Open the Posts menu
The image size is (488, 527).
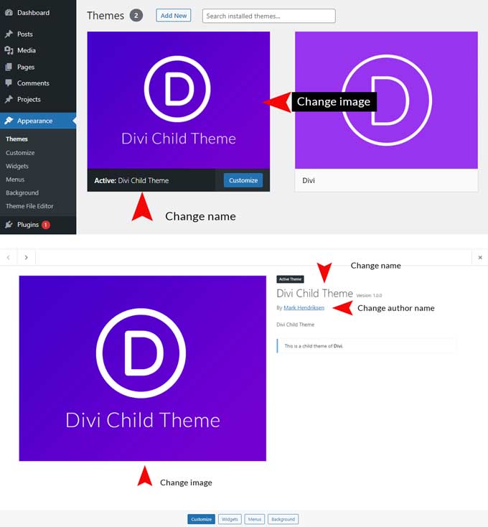click(x=25, y=34)
